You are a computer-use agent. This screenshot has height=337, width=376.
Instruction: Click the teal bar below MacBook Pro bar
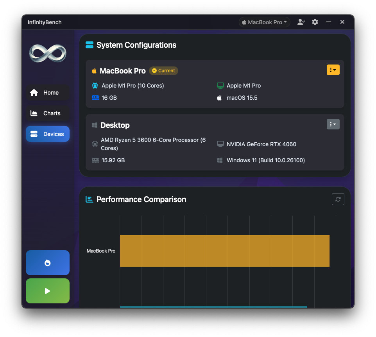click(213, 307)
